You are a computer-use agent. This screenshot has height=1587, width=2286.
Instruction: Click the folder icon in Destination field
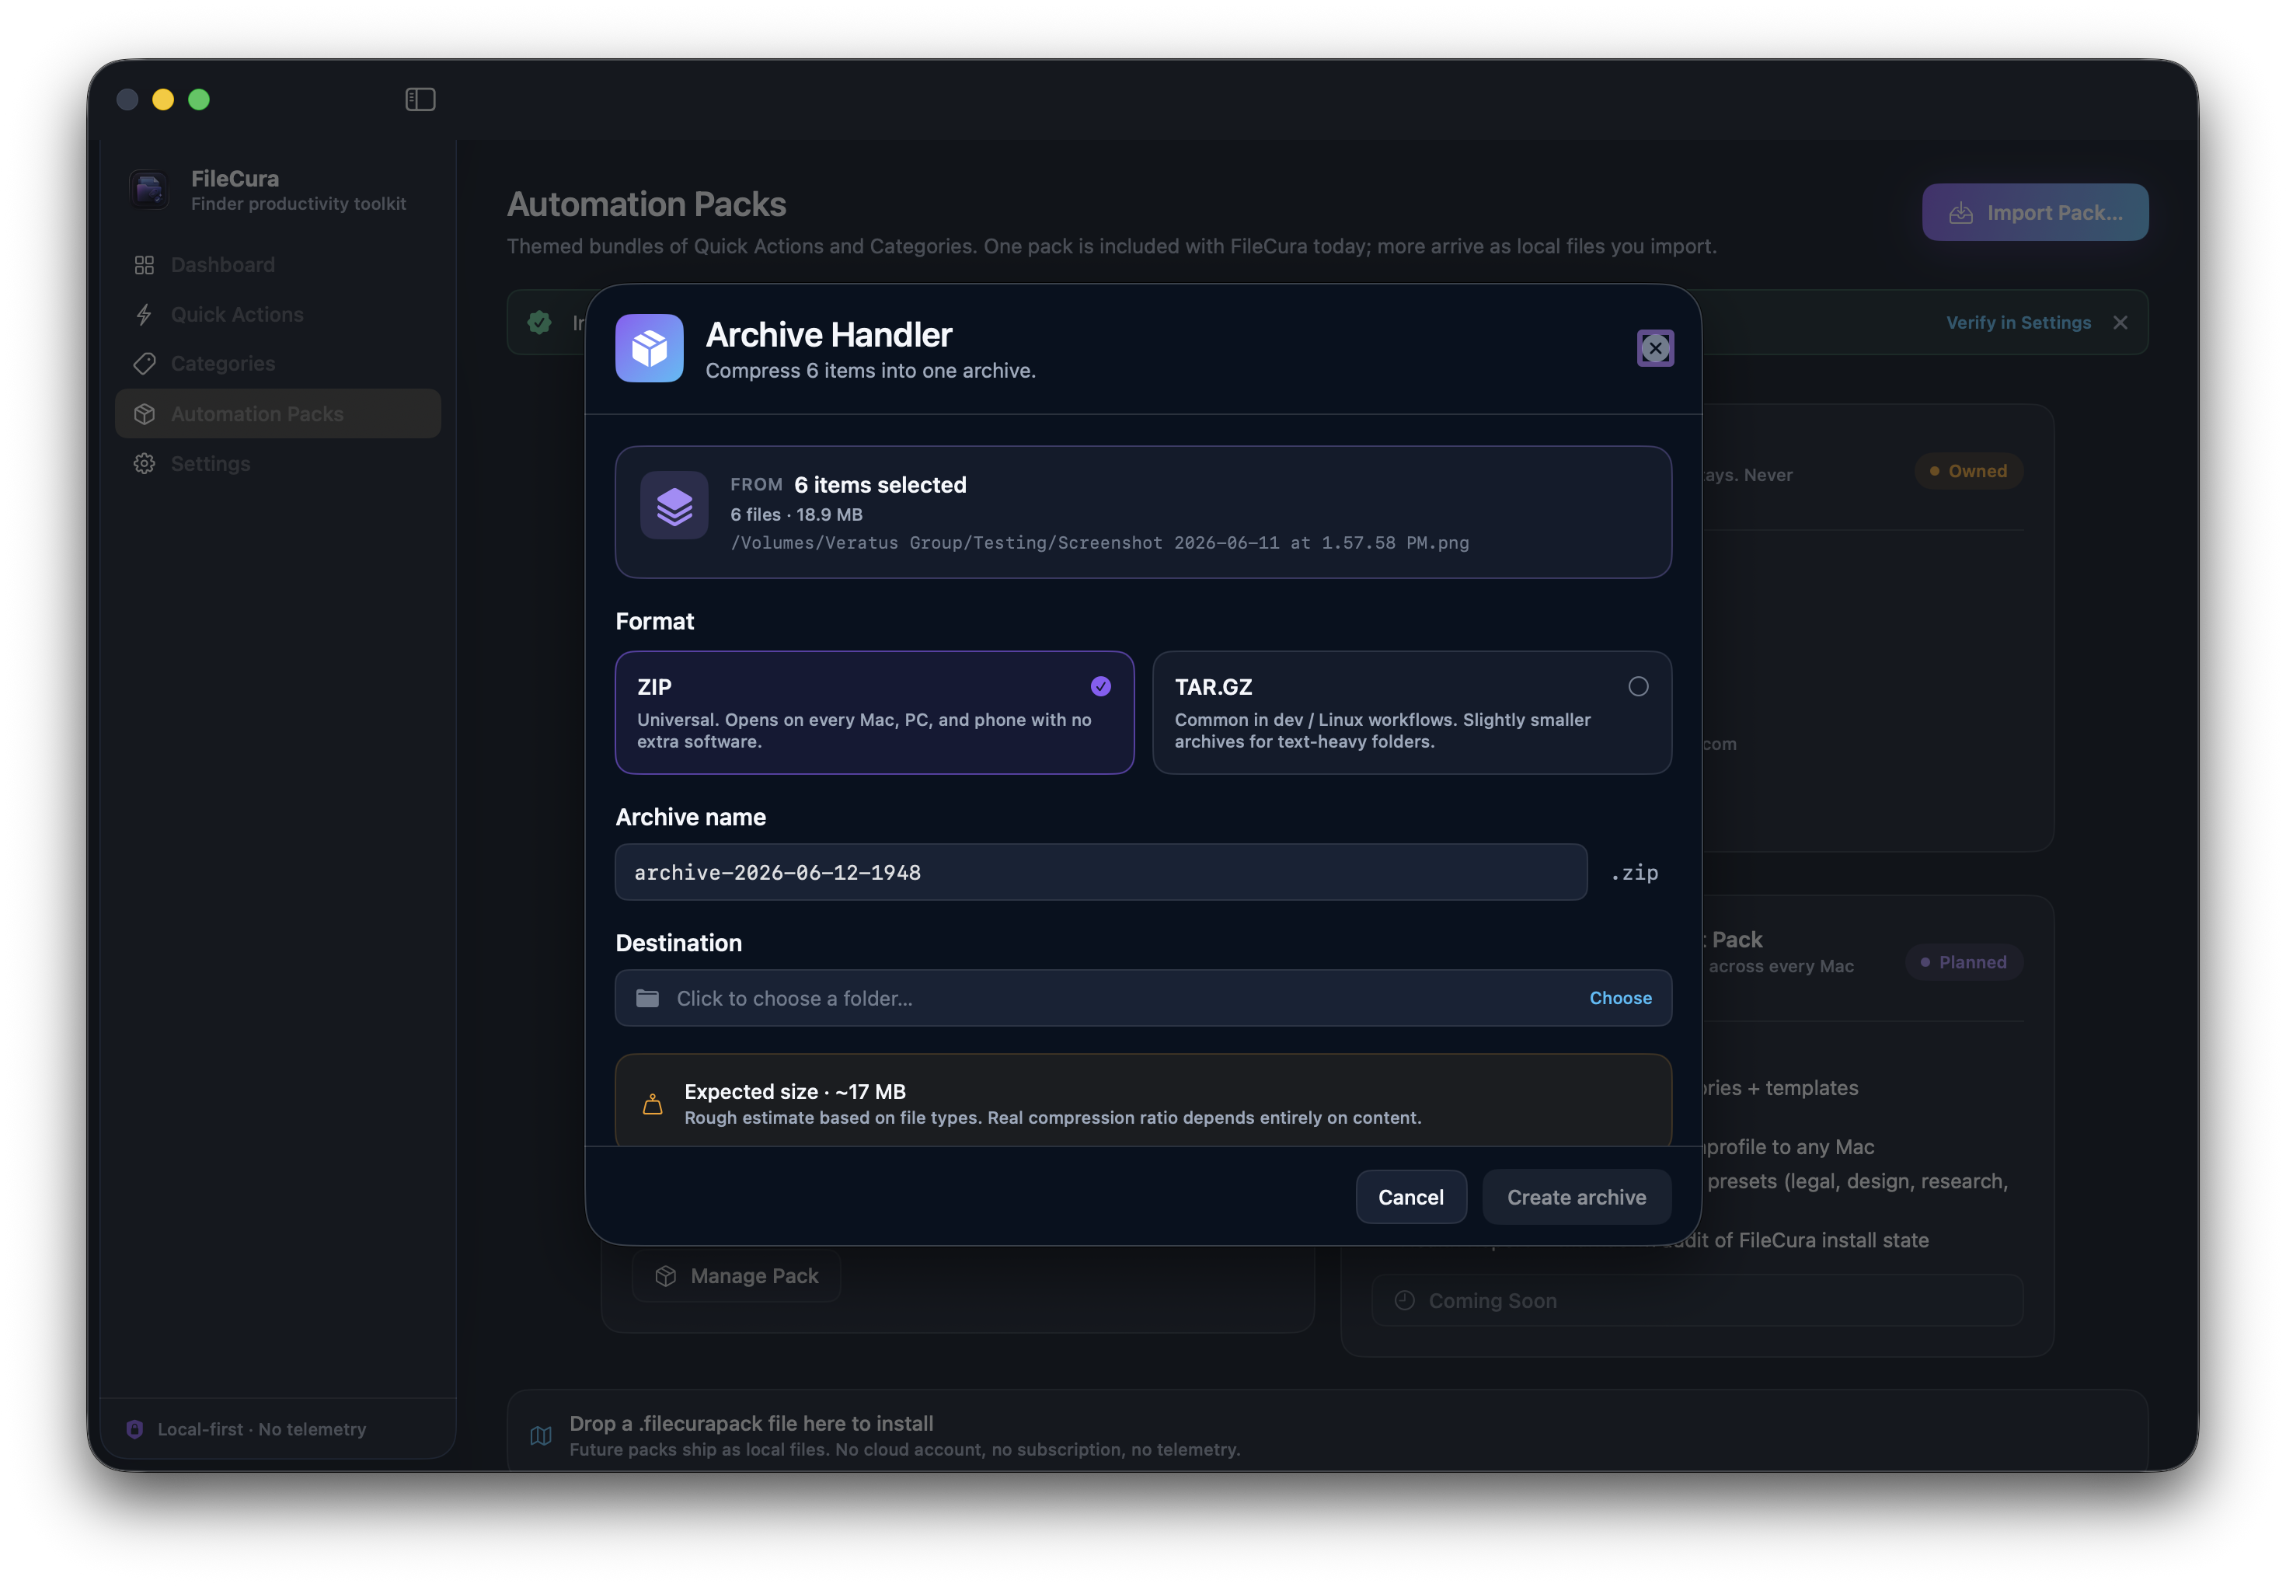coord(647,997)
